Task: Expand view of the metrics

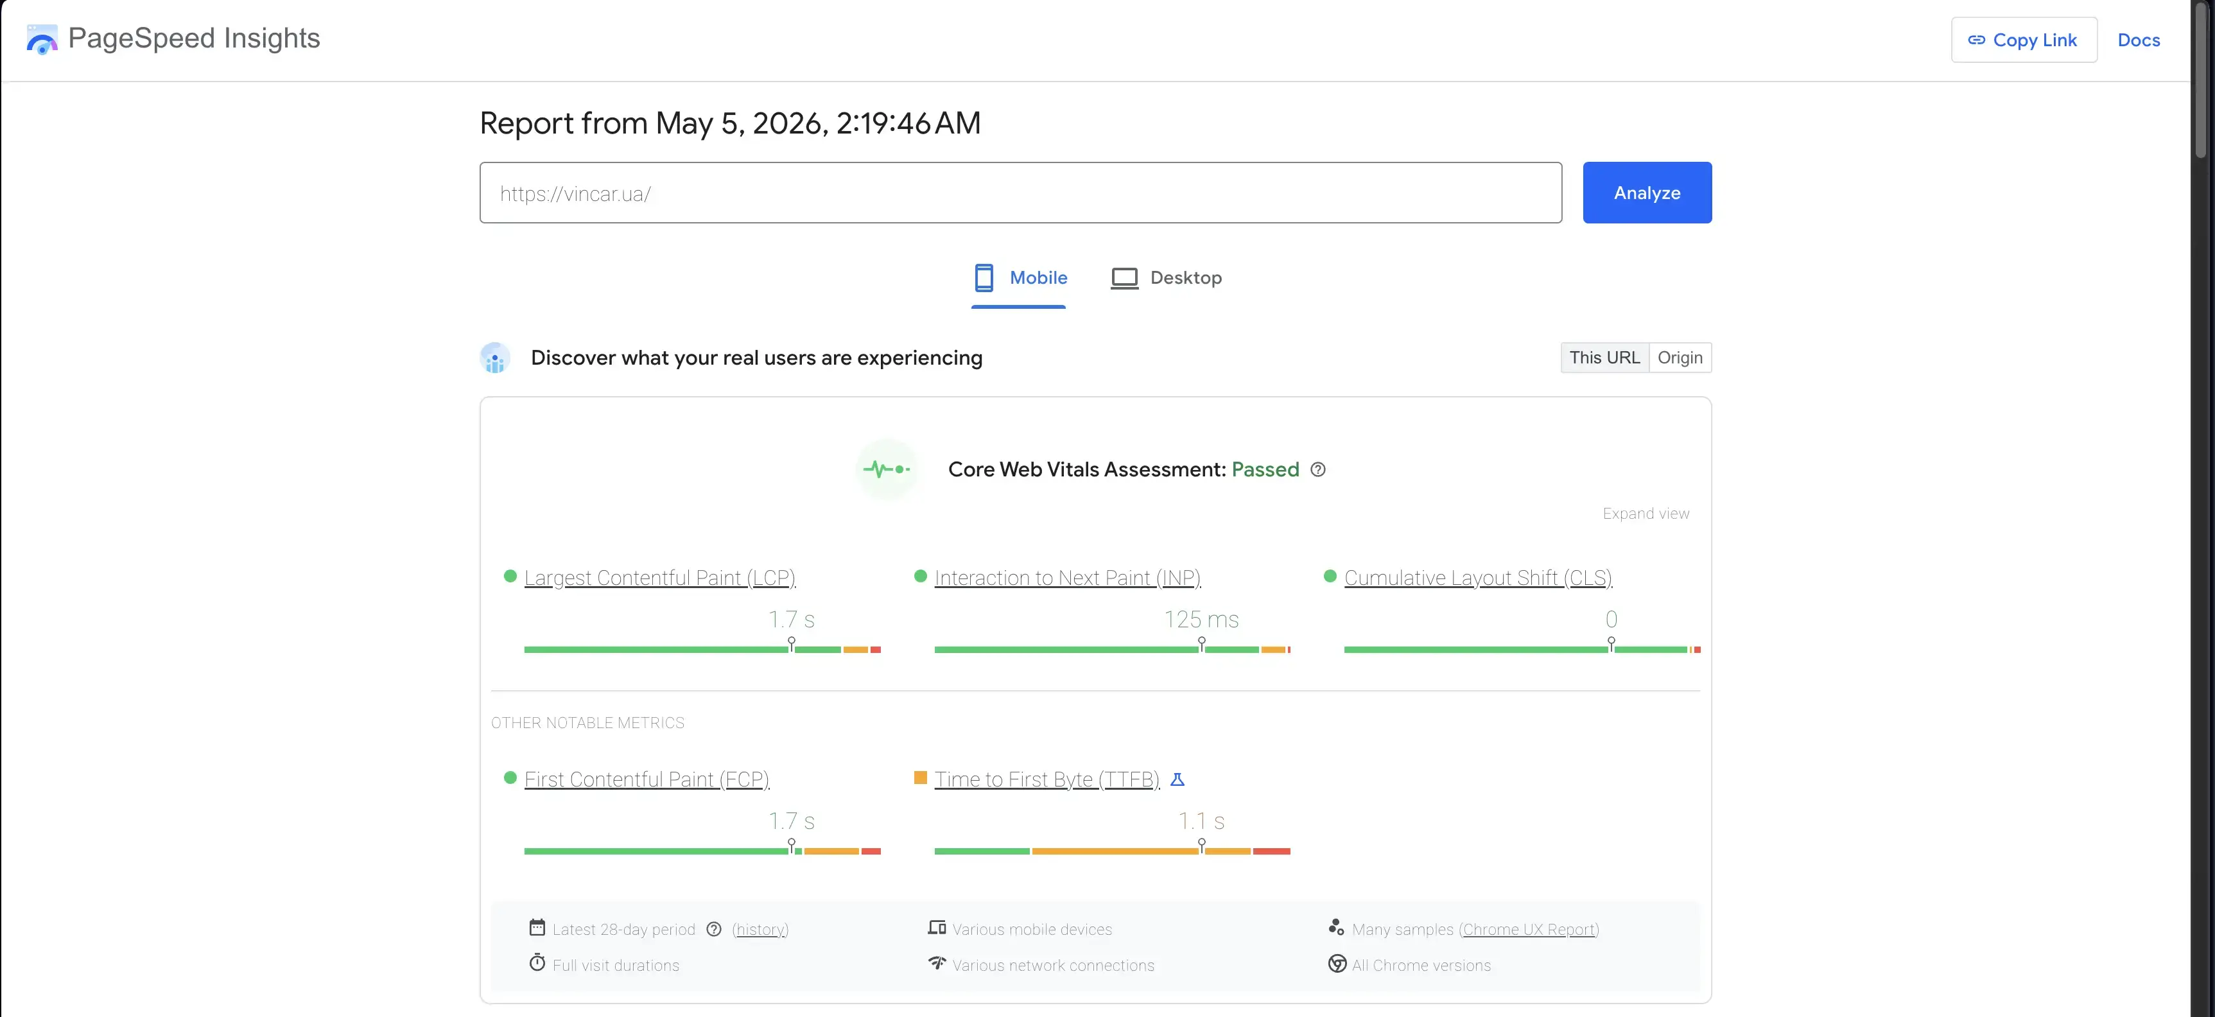Action: [1645, 513]
